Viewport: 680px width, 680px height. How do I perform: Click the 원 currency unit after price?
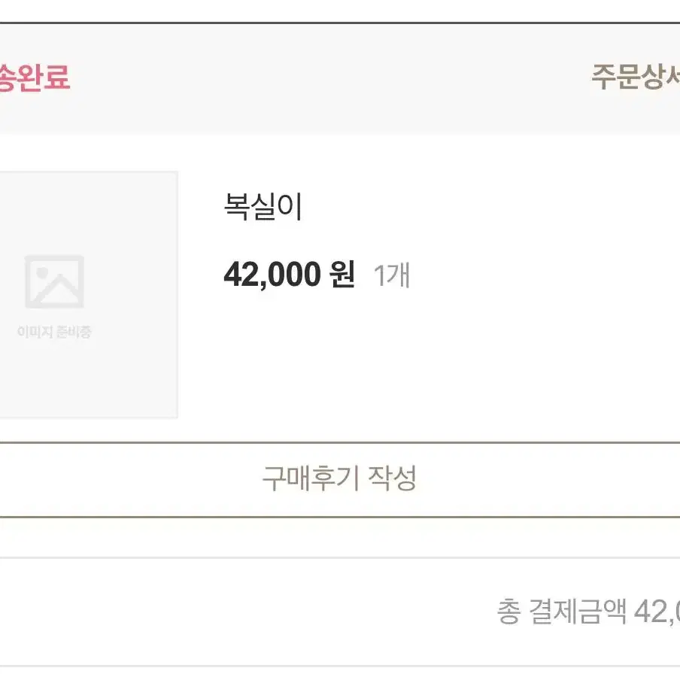coord(342,274)
